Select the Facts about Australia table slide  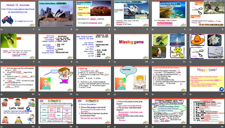click(x=56, y=111)
